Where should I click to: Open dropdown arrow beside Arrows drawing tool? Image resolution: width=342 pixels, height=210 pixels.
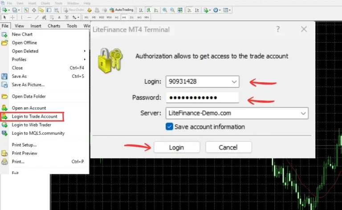(78, 17)
